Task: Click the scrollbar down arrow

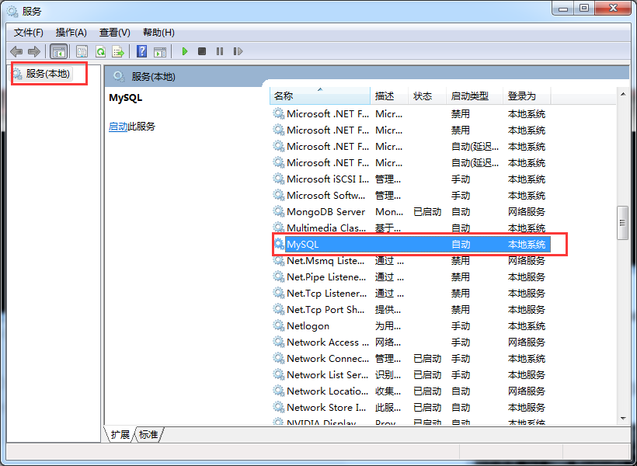Action: (x=623, y=418)
